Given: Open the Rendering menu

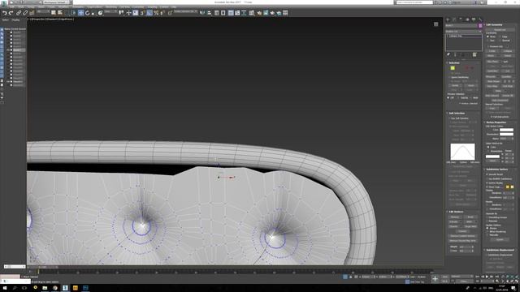Looking at the screenshot, I should [x=111, y=6].
